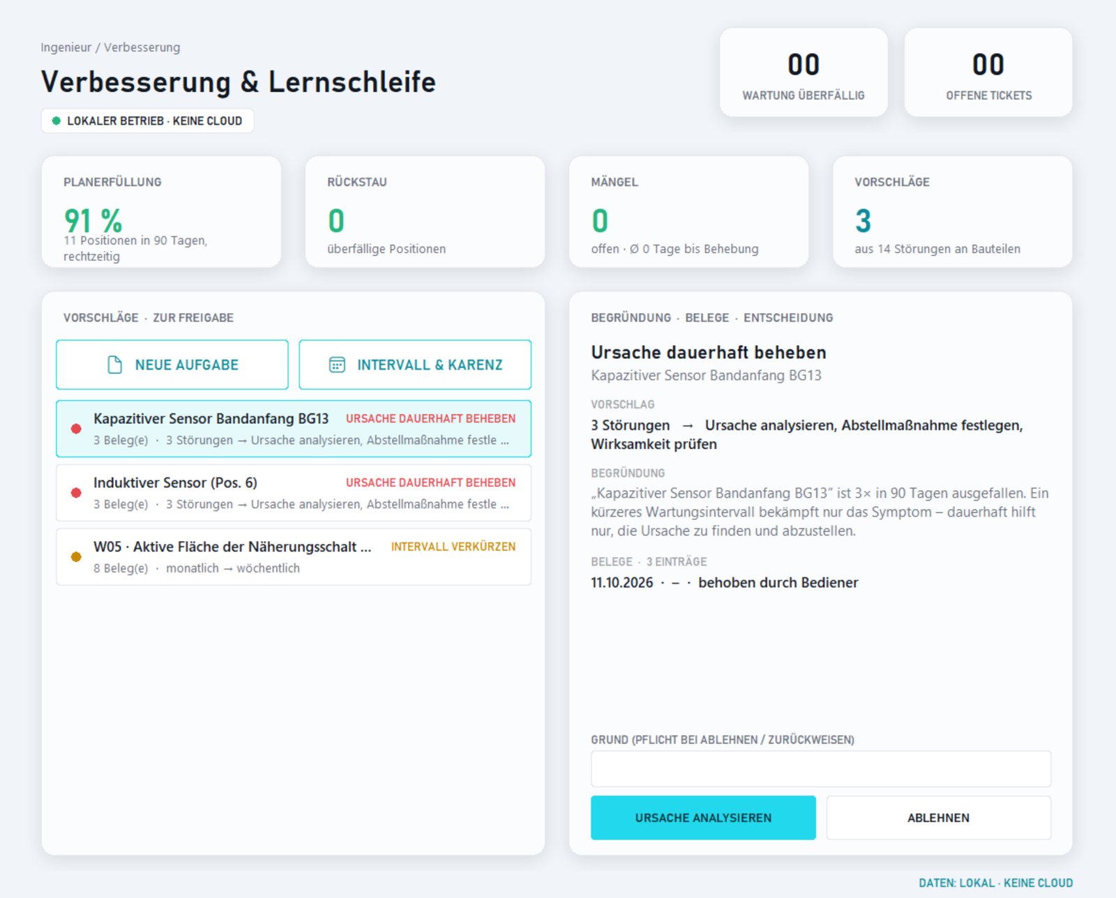Click the calendar icon in Intervall & Karenz

(337, 365)
